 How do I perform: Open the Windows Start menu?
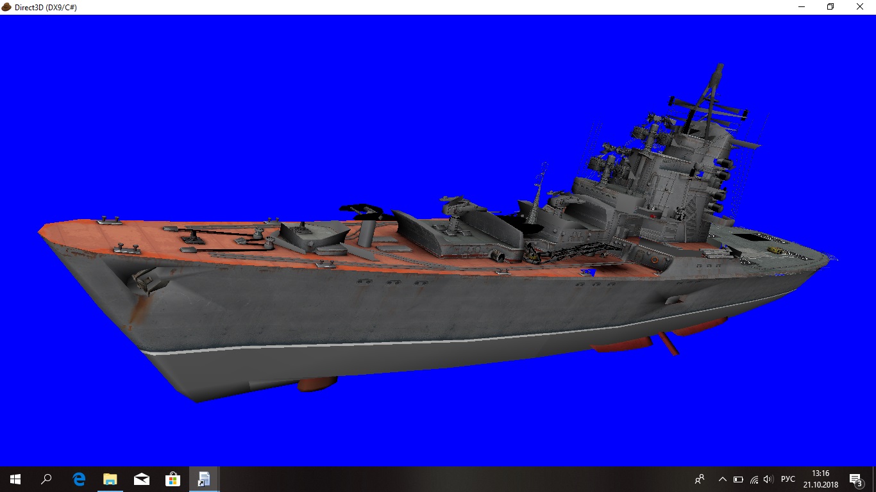[15, 479]
